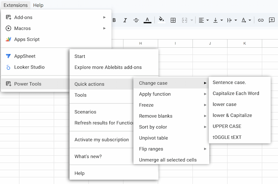278x184 pixels.
Task: Select Power Tools in Extensions menu
Action: point(35,84)
